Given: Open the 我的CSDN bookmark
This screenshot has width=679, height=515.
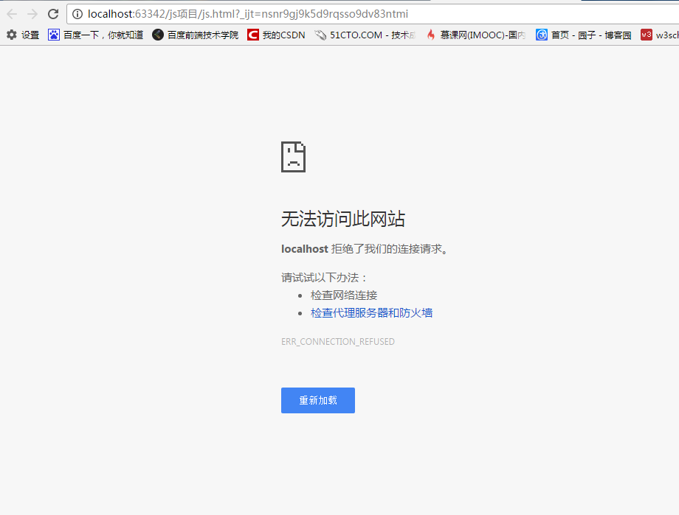Looking at the screenshot, I should (x=276, y=35).
